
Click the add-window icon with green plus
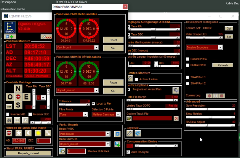pos(10,37)
